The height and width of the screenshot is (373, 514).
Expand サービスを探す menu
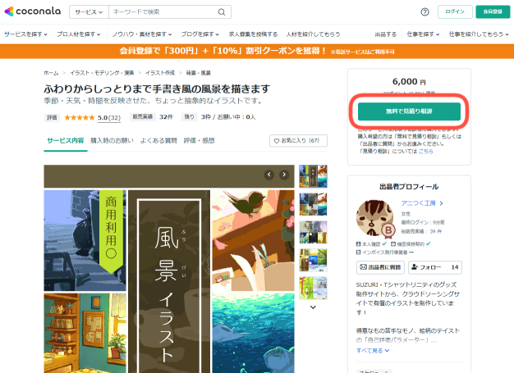pyautogui.click(x=25, y=34)
